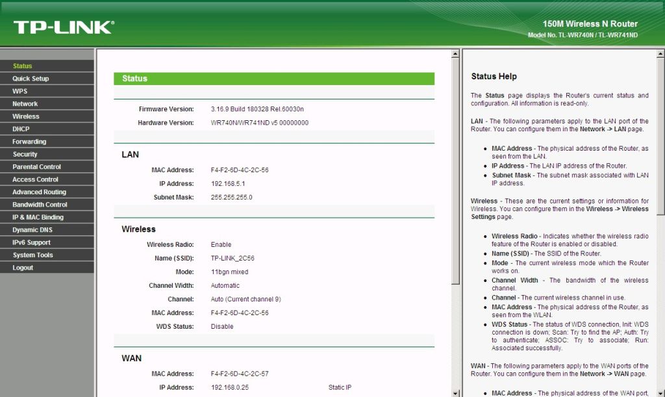This screenshot has width=665, height=397.
Task: Open the Status menu item
Action: [x=47, y=66]
